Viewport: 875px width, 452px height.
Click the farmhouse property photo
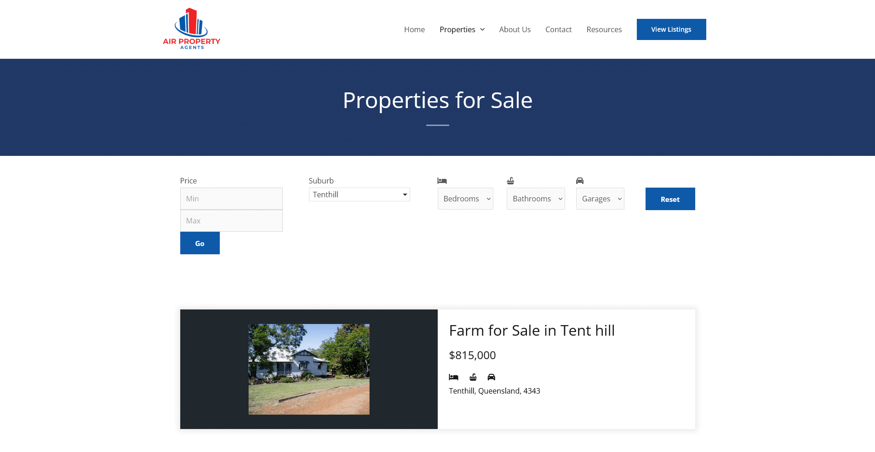[x=309, y=369]
